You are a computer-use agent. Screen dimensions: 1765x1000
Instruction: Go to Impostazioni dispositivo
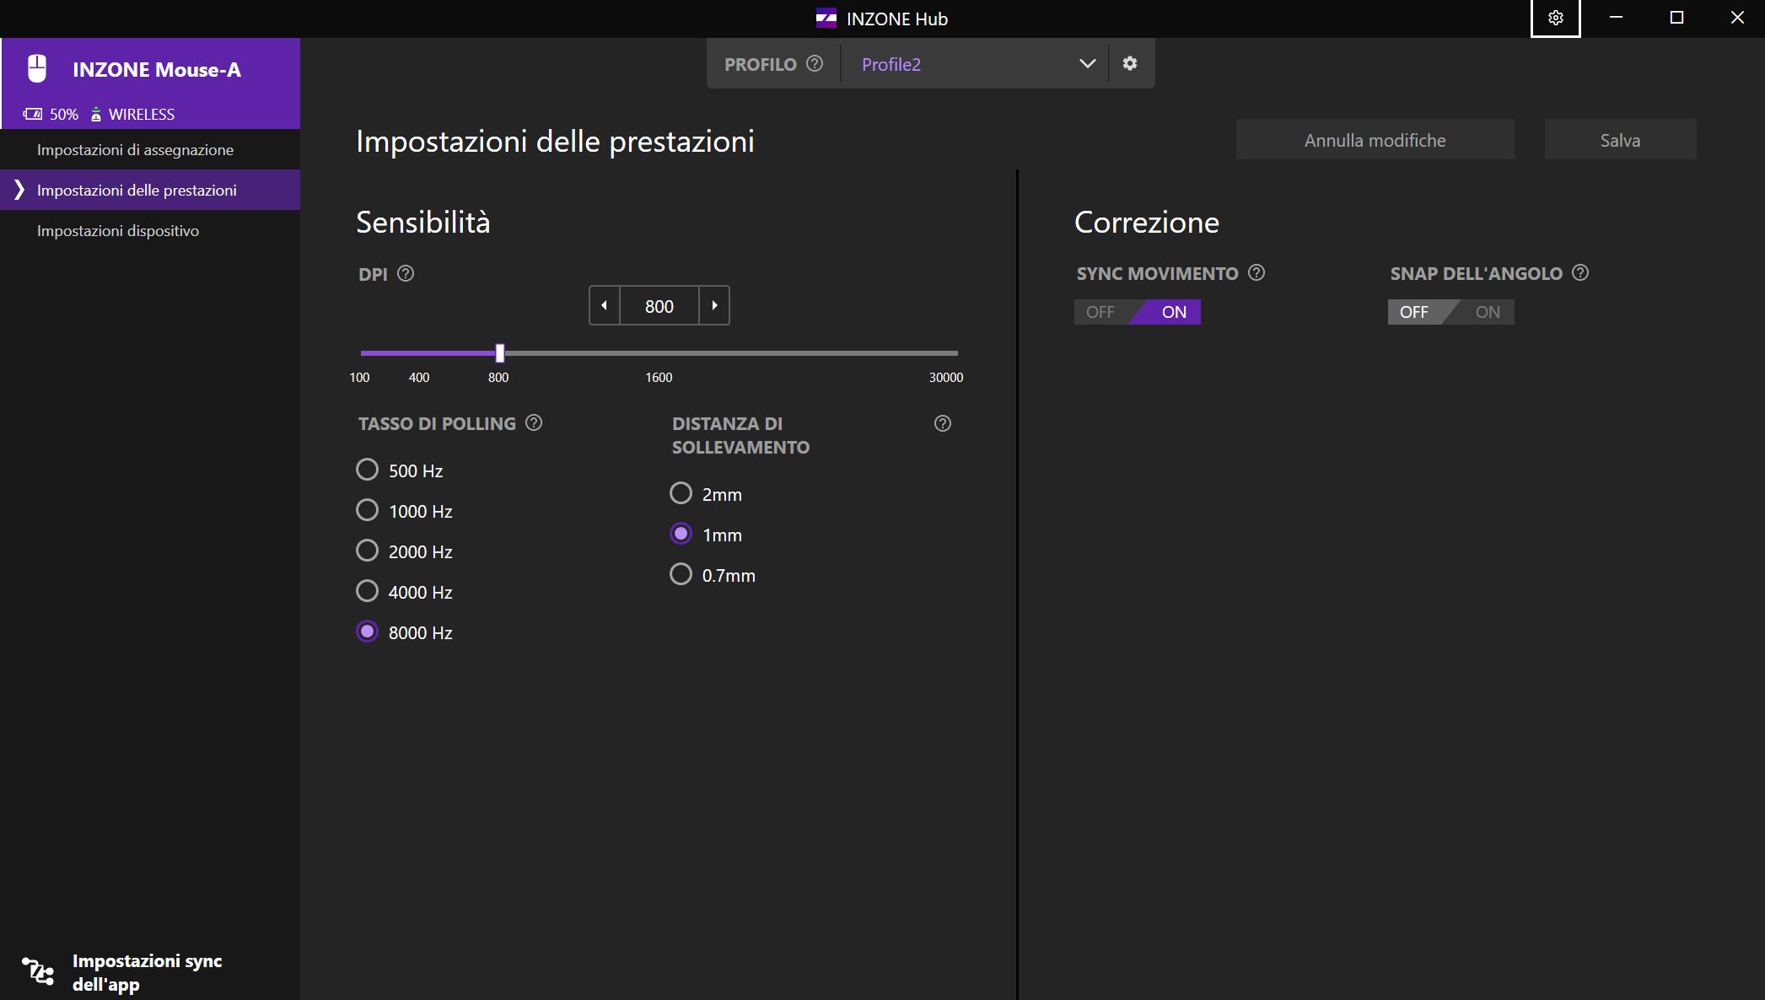[x=118, y=230]
